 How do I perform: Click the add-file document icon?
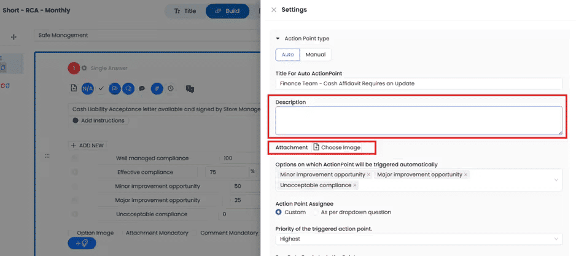(74, 88)
